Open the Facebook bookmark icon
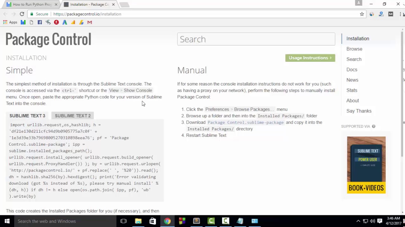Viewport: 405px width, 227px height. pos(40,22)
